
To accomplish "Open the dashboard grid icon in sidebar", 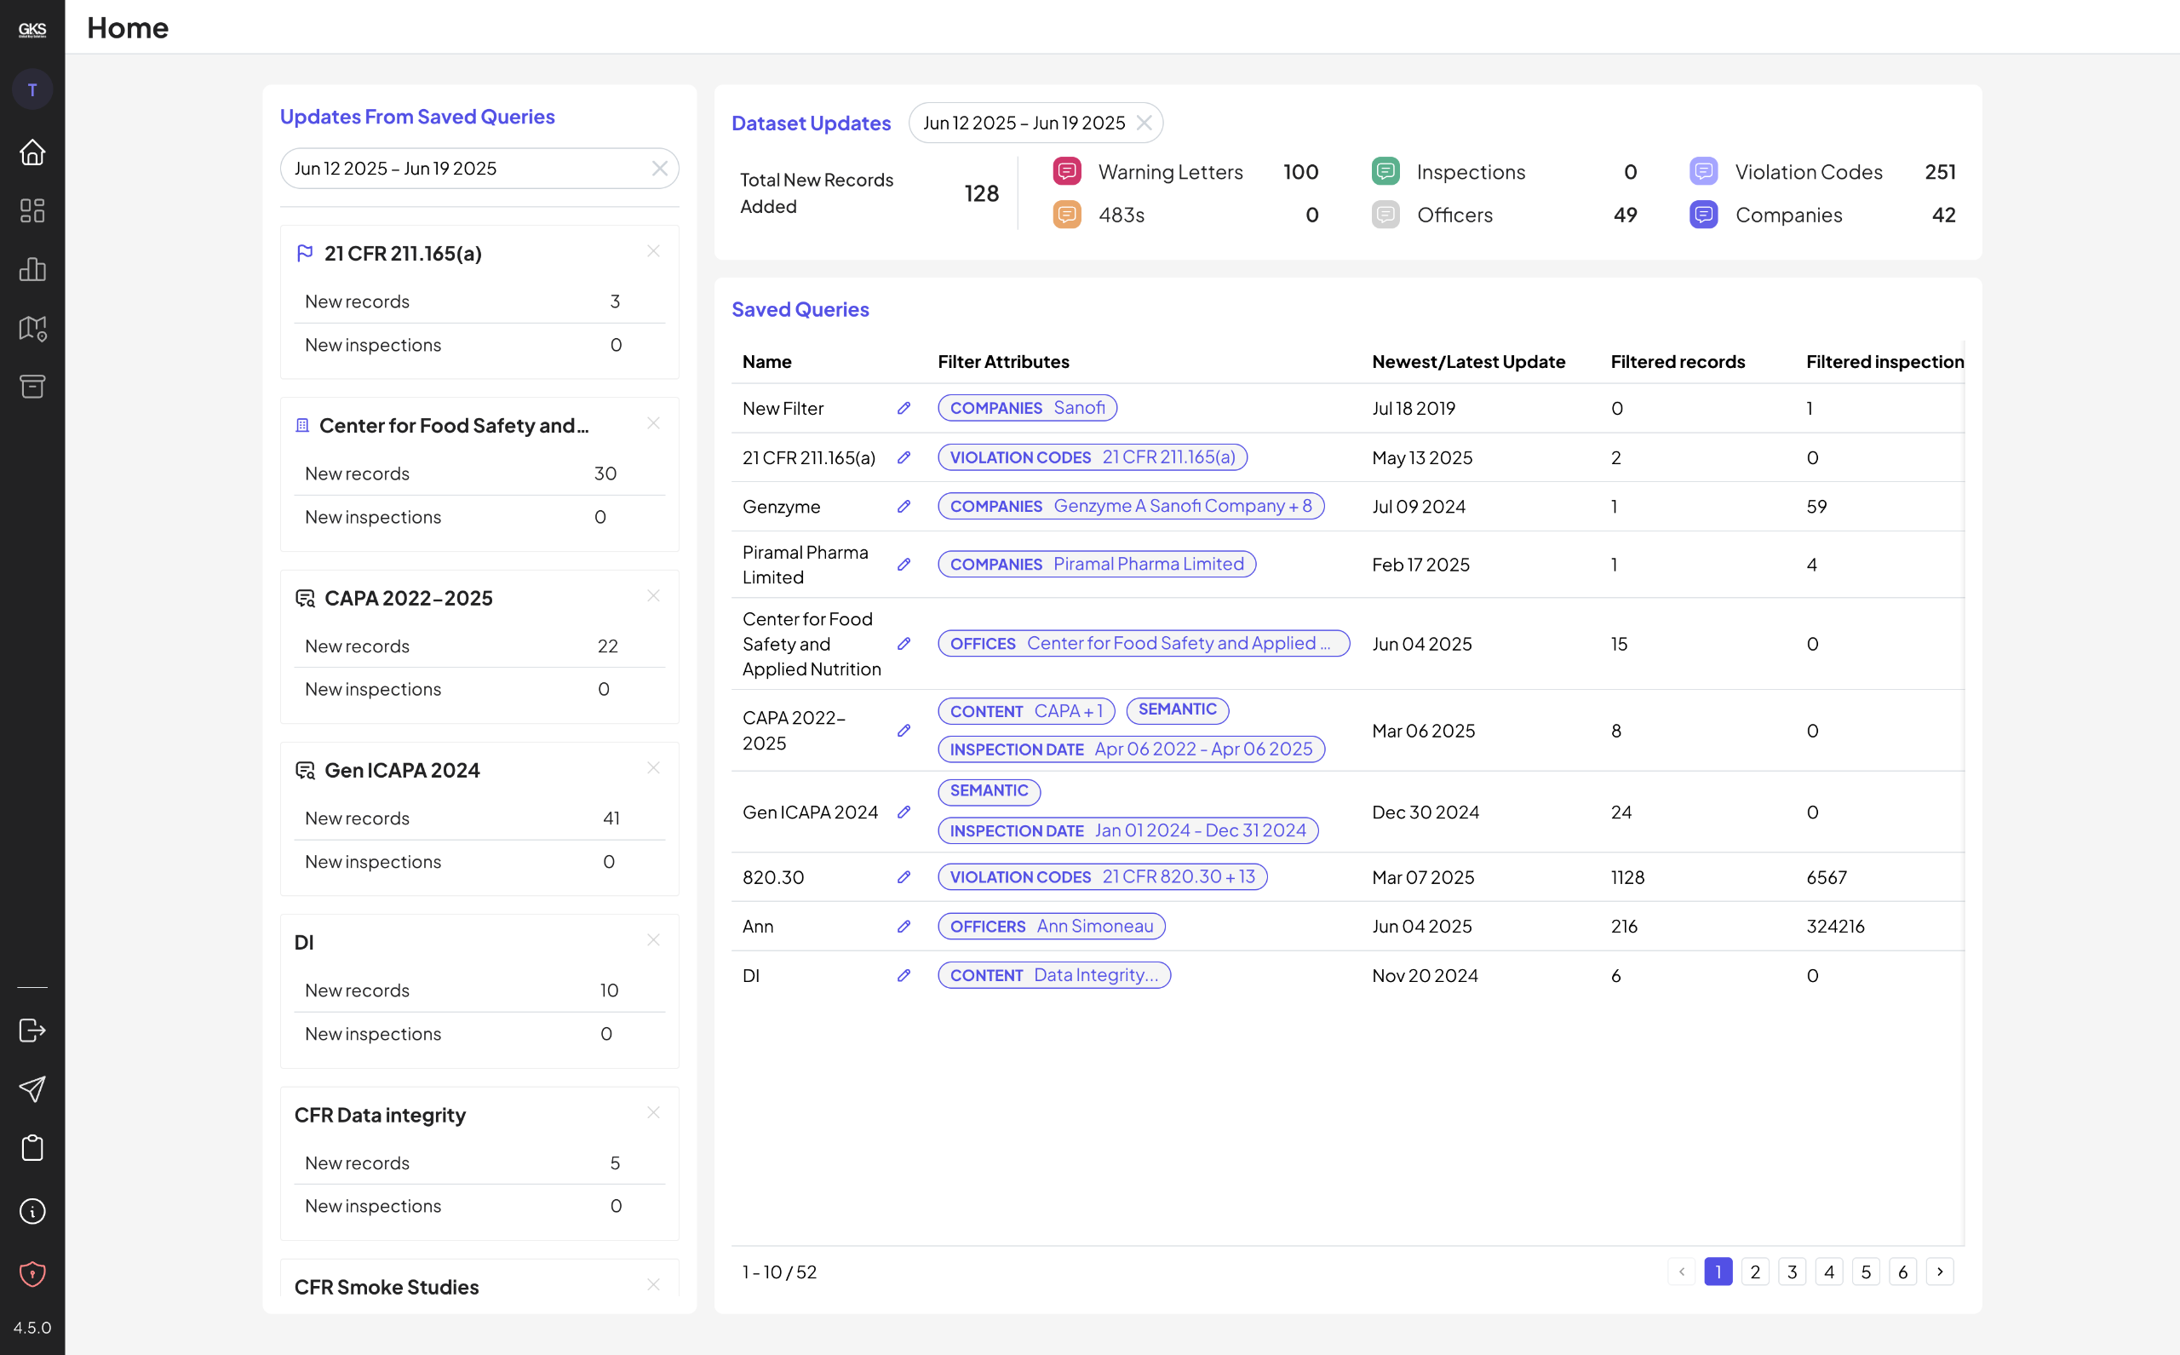I will coord(32,210).
